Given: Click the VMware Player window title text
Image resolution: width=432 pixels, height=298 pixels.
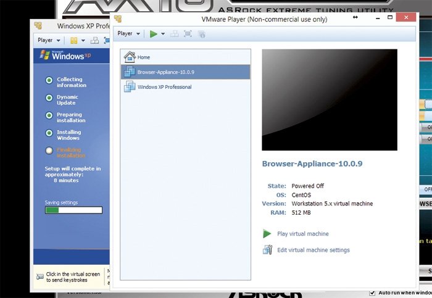Looking at the screenshot, I should (264, 19).
